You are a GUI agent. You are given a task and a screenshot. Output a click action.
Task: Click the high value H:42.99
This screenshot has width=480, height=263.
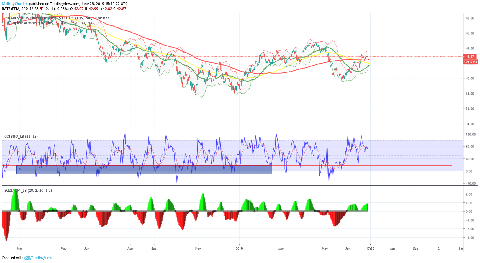pyautogui.click(x=91, y=9)
